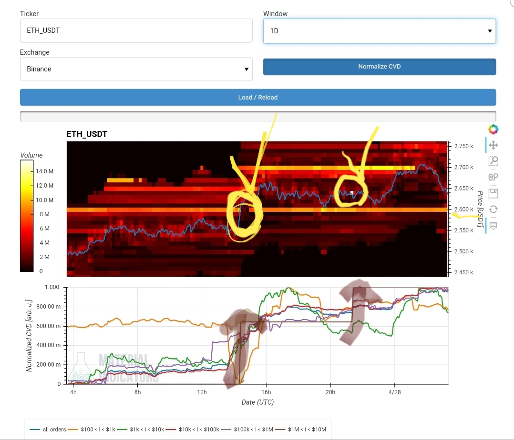Screen dimensions: 514x440
Task: Click the '2 M' volume scale label
Action: 45,257
